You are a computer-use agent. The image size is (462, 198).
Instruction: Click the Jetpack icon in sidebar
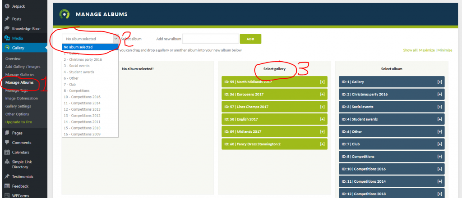pos(7,6)
